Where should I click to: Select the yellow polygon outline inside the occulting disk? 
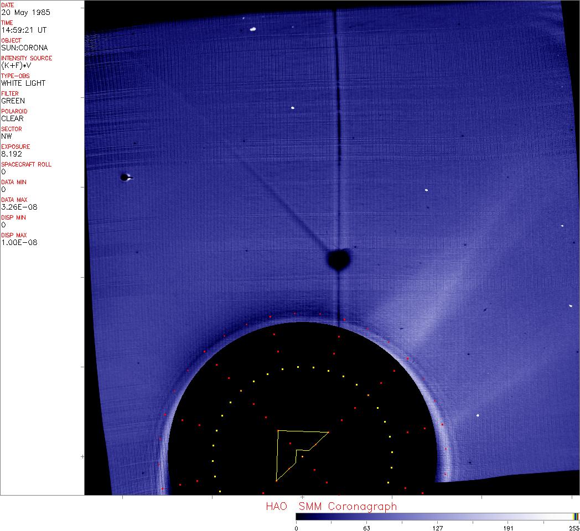pyautogui.click(x=278, y=454)
